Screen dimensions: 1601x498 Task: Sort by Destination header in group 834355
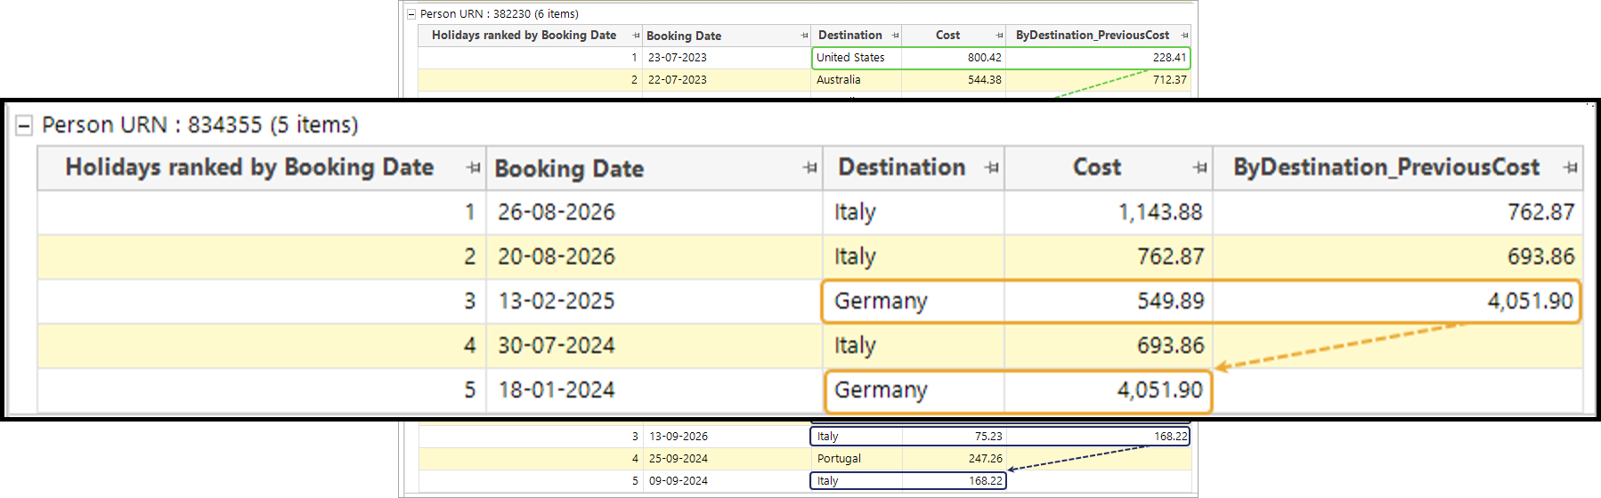(x=901, y=168)
